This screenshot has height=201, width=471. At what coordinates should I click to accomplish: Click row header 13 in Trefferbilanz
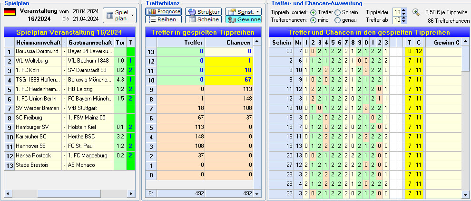click(151, 52)
